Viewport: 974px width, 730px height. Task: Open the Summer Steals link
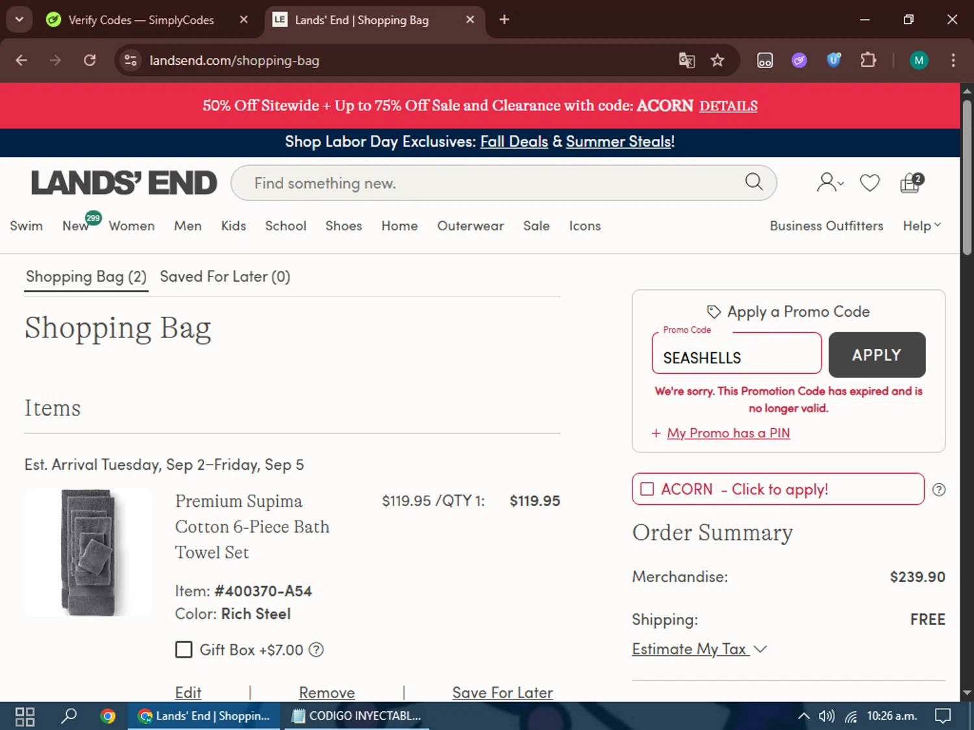[620, 141]
